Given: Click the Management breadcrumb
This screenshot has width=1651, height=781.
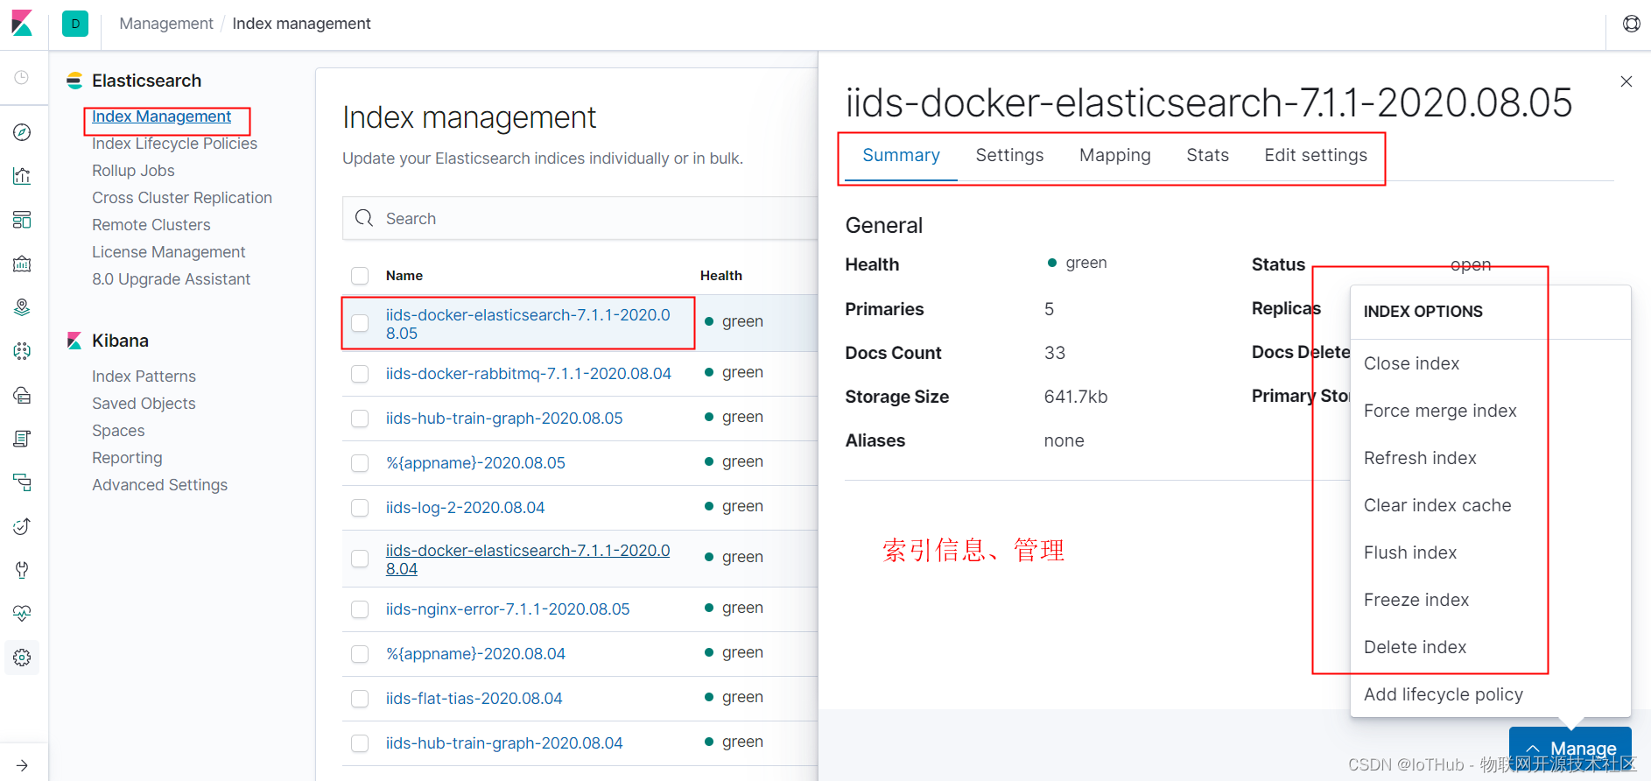Looking at the screenshot, I should point(166,24).
